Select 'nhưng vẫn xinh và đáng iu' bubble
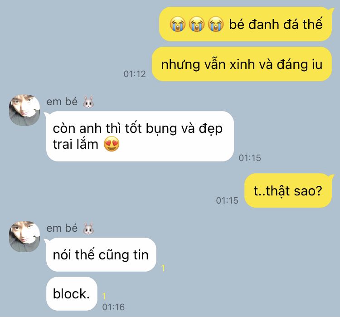 242,64
